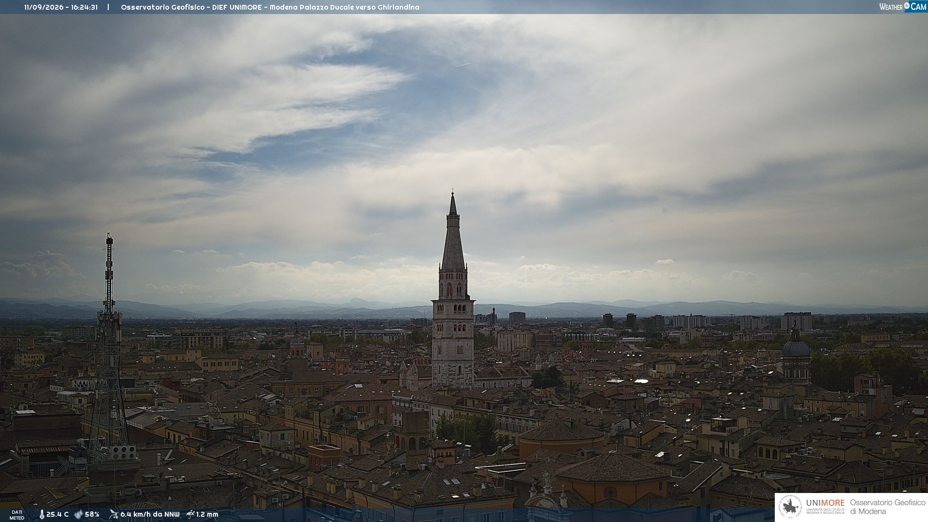Screen dimensions: 928x522
Task: Select the 25.4 C temperature reading
Action: (x=58, y=515)
